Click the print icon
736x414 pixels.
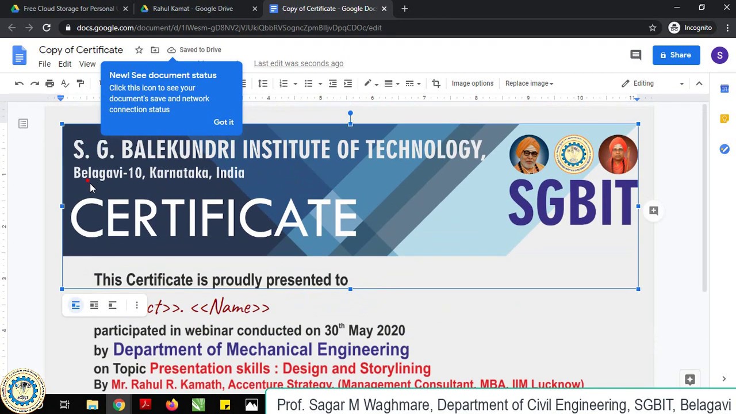(x=50, y=83)
